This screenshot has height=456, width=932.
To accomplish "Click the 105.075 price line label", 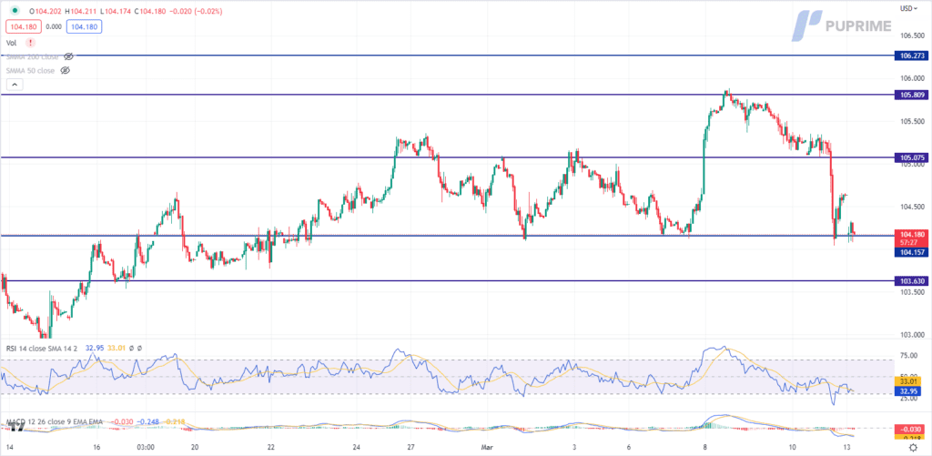I will point(910,157).
